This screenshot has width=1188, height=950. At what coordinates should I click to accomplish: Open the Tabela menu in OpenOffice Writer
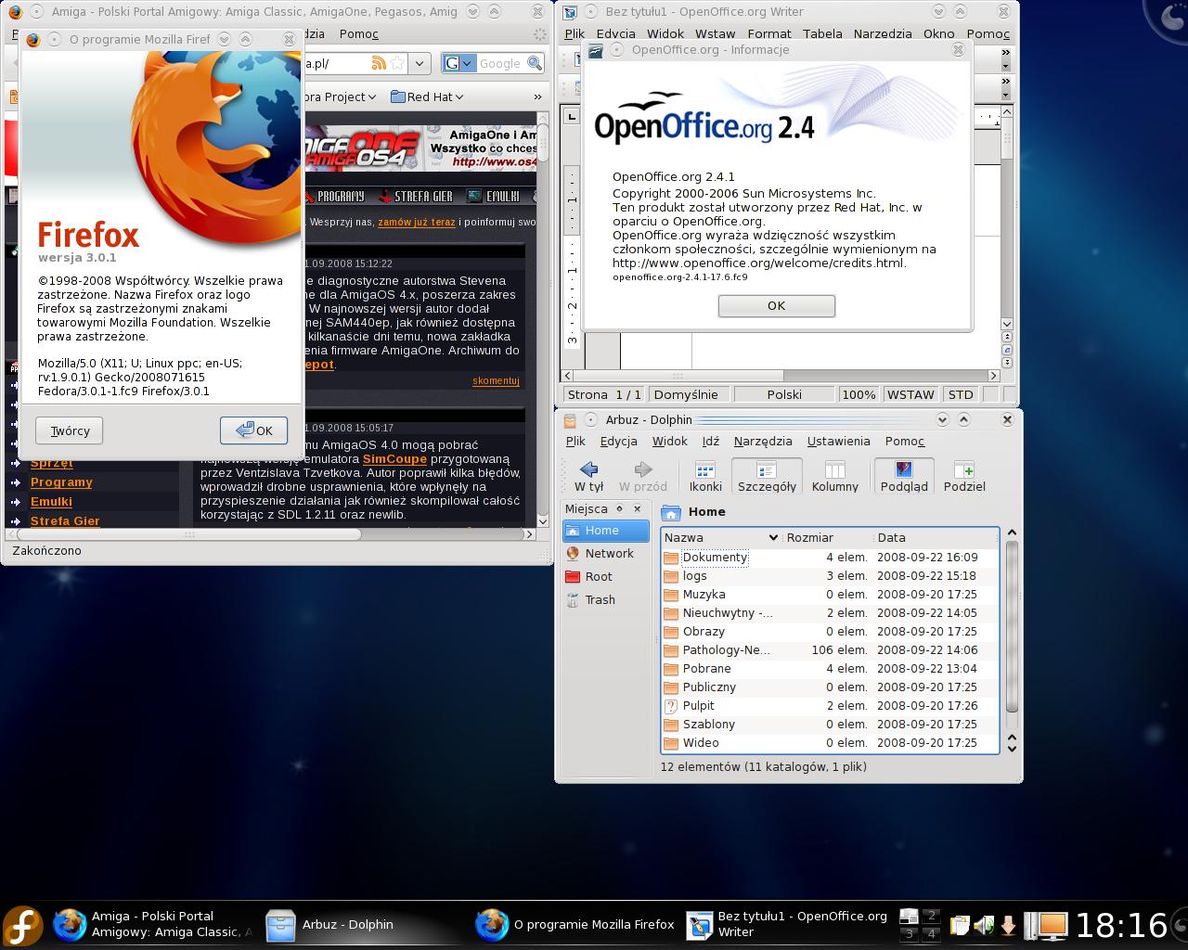click(822, 33)
